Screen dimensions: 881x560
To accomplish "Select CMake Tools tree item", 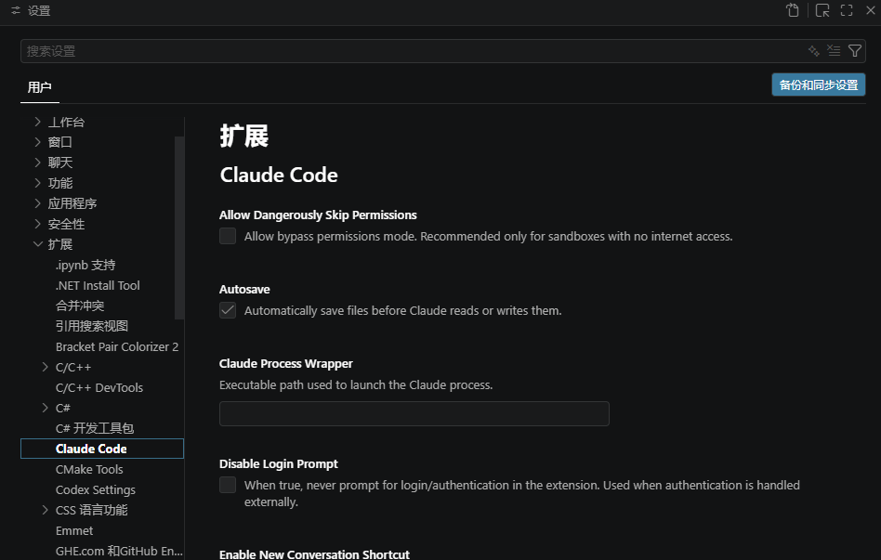I will point(89,469).
